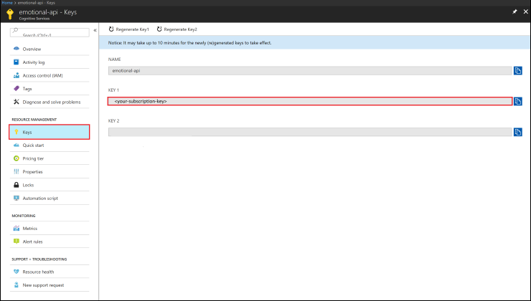Open Alert rules menu item
This screenshot has width=531, height=301.
(x=50, y=242)
